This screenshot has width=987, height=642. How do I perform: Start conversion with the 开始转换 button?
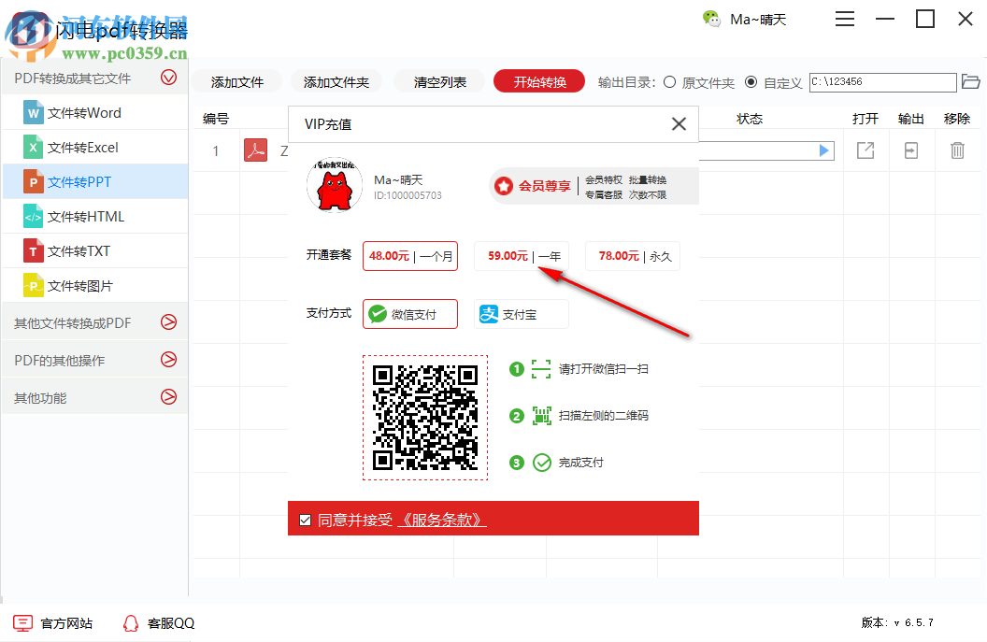click(x=538, y=81)
